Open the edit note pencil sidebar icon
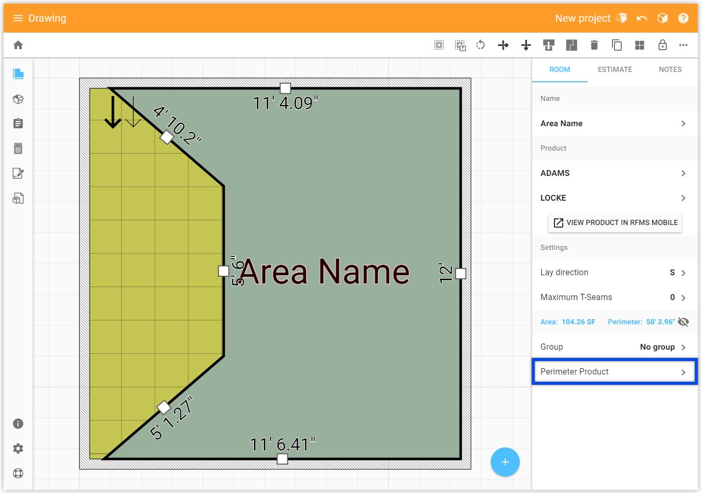 coord(18,173)
